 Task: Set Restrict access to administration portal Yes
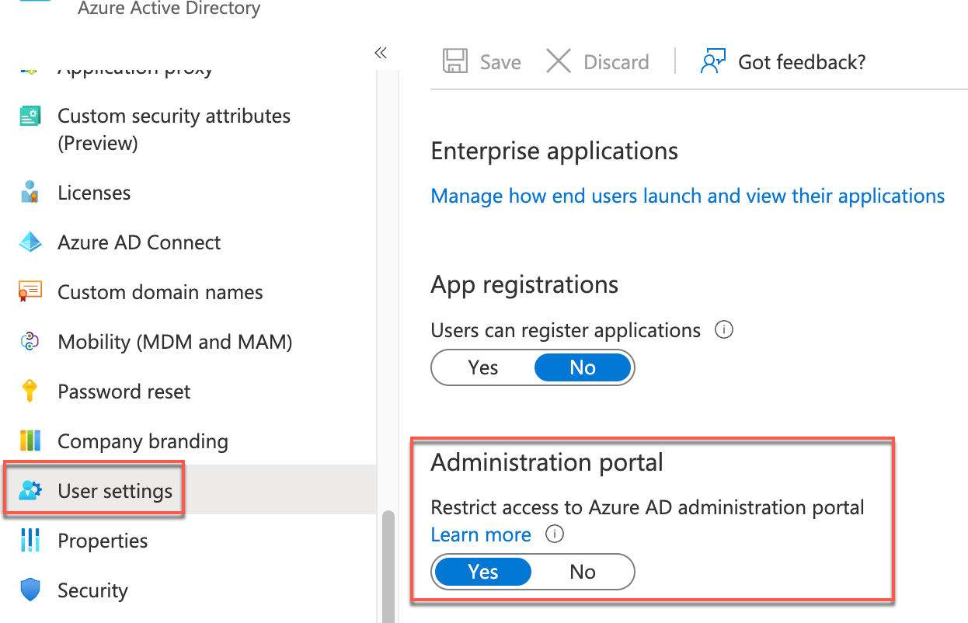tap(483, 573)
